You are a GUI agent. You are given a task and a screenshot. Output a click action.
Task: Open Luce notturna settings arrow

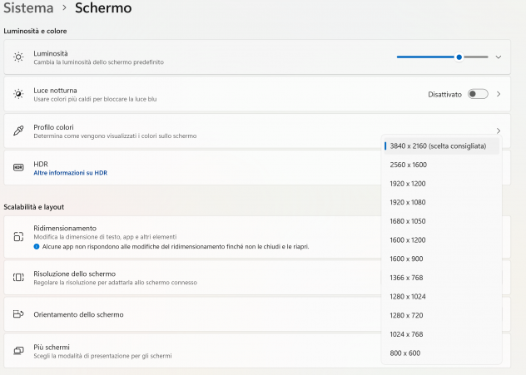(499, 94)
